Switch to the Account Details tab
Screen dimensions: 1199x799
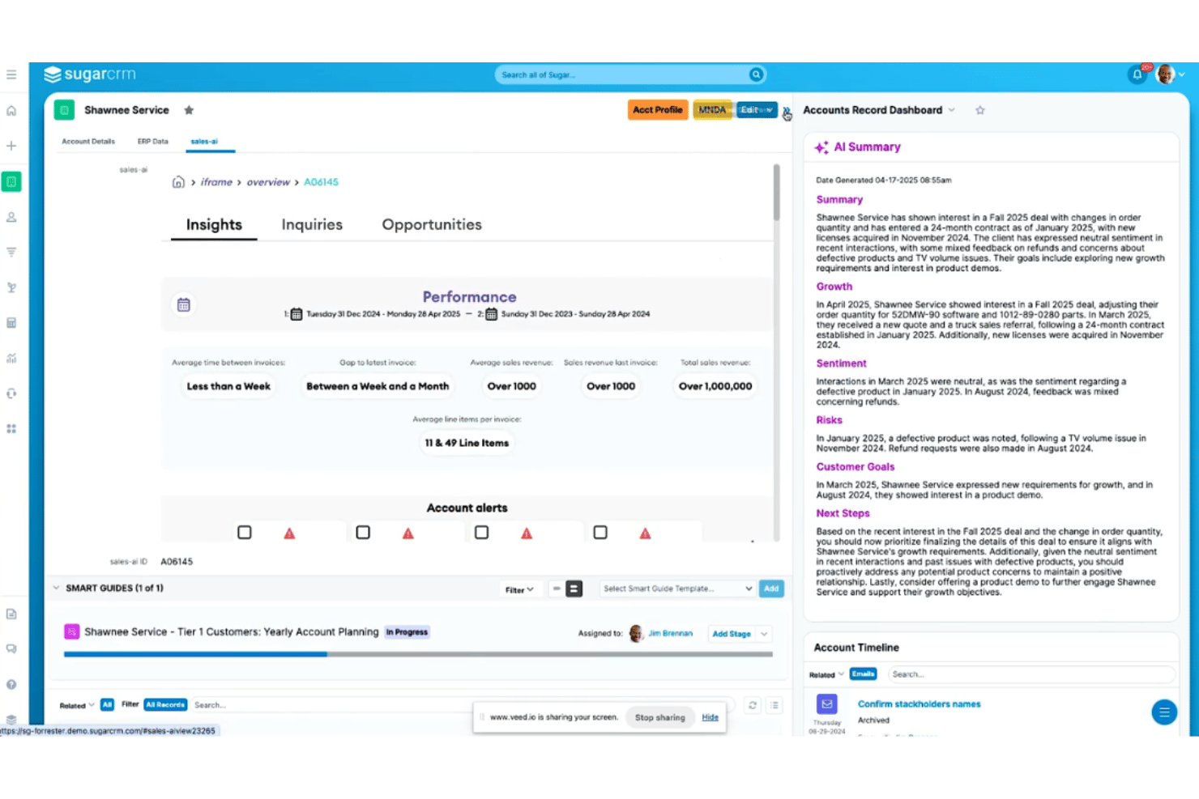click(88, 142)
